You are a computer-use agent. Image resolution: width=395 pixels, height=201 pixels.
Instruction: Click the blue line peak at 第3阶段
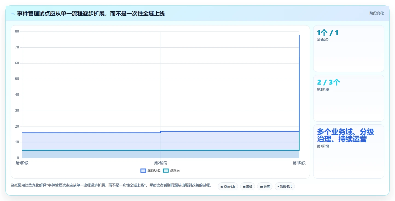coord(299,35)
